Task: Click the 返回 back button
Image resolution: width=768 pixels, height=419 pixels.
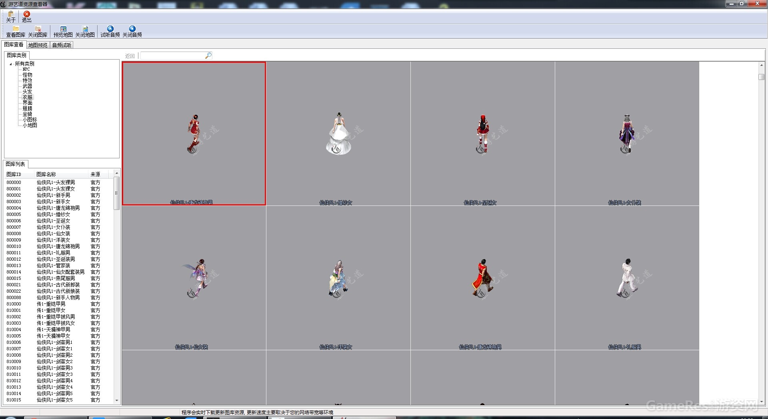Action: click(x=130, y=56)
